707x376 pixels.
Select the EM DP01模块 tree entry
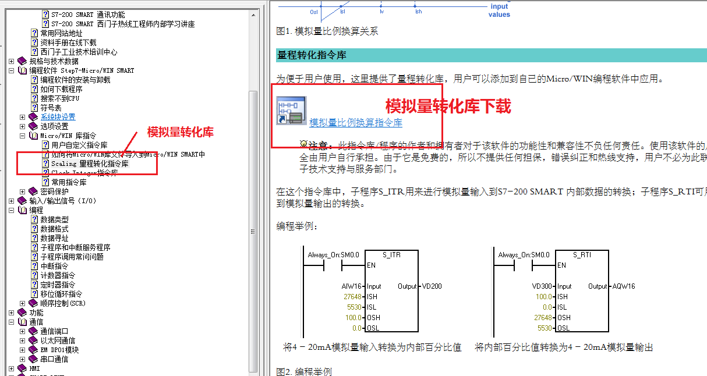click(59, 350)
